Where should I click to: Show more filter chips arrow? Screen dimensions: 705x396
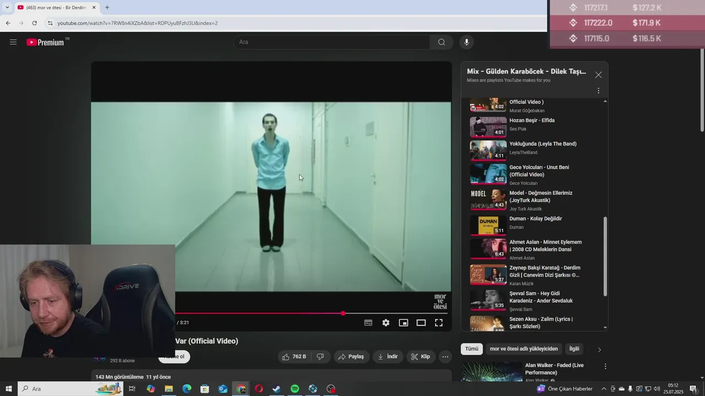pos(599,349)
